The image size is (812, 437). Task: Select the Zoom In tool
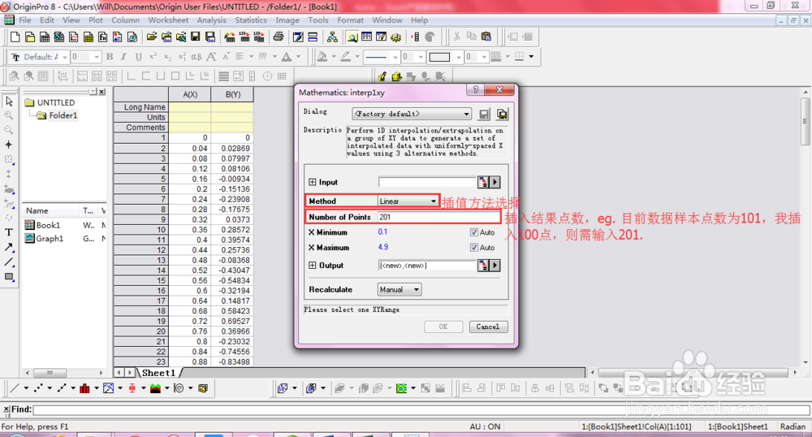tap(9, 115)
